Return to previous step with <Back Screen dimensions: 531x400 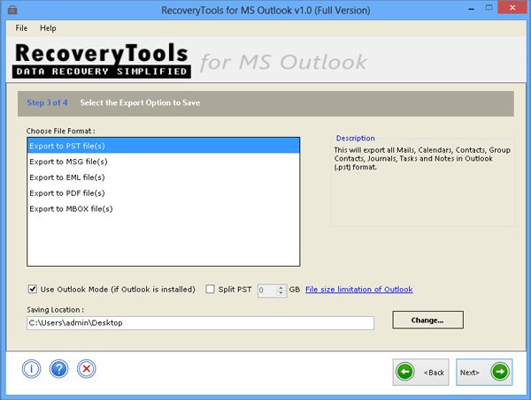[421, 372]
